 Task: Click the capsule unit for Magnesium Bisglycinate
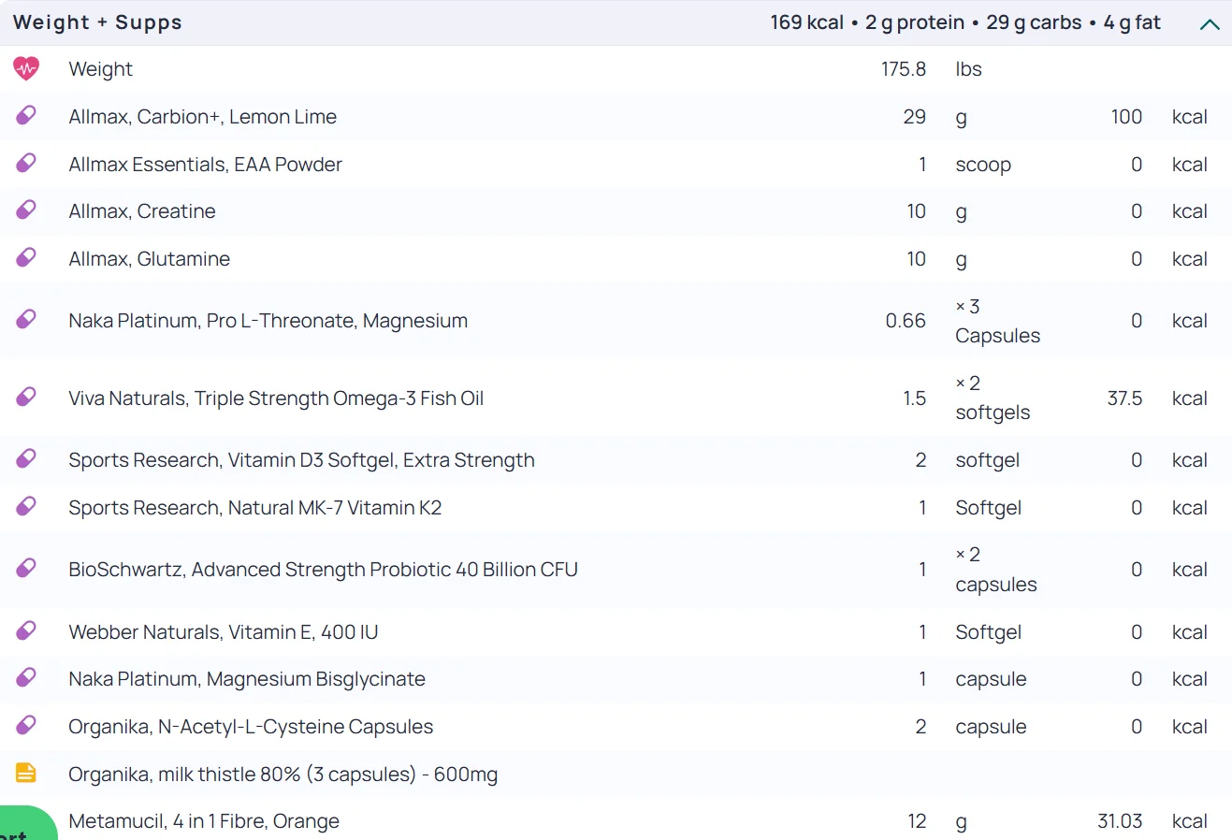pos(991,679)
